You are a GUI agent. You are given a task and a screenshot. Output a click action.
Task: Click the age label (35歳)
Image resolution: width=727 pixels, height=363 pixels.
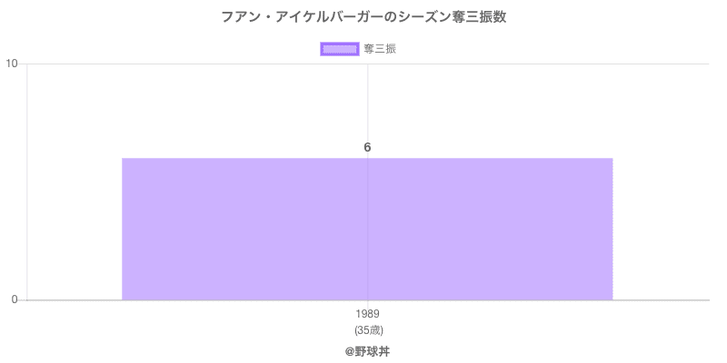[367, 329]
